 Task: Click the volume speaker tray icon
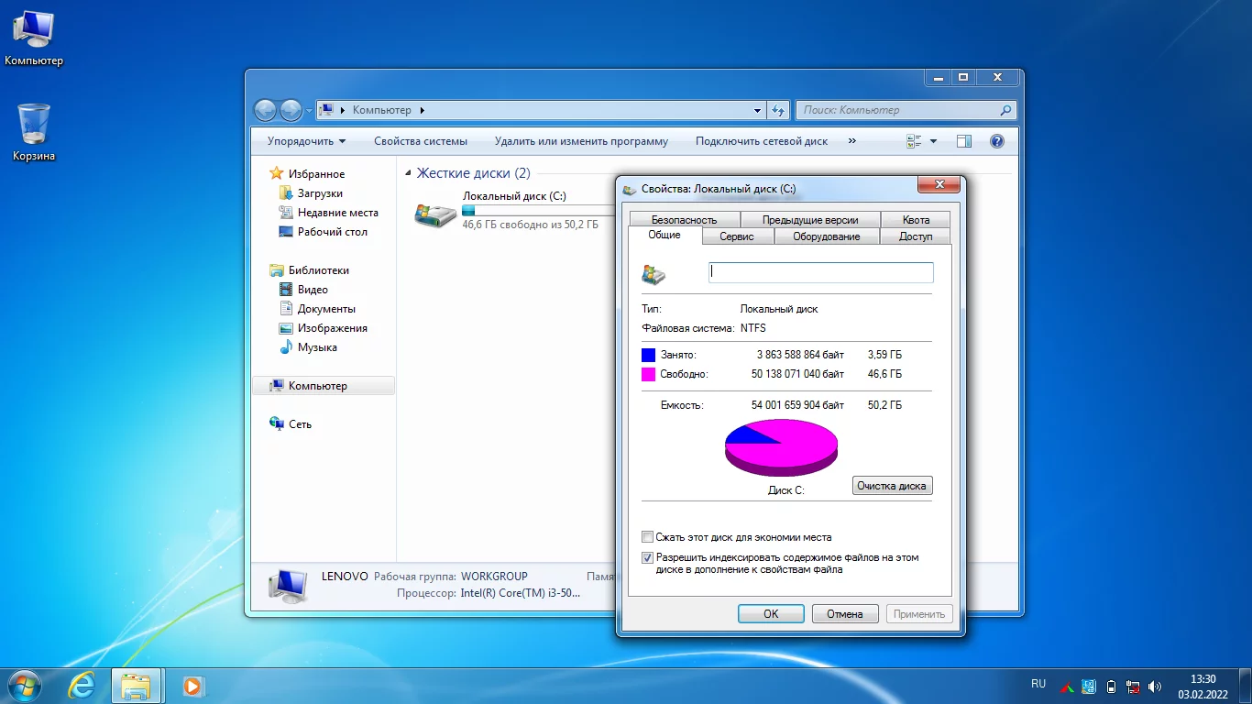tap(1155, 686)
